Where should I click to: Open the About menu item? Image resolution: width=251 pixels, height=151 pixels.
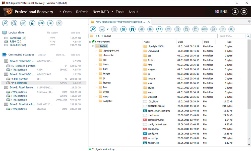[133, 12]
